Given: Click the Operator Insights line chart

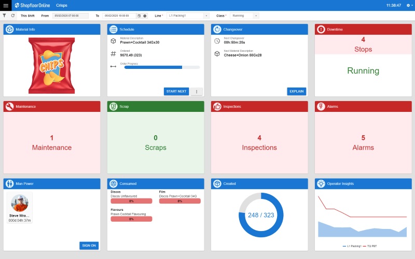Looking at the screenshot, I should point(362,216).
